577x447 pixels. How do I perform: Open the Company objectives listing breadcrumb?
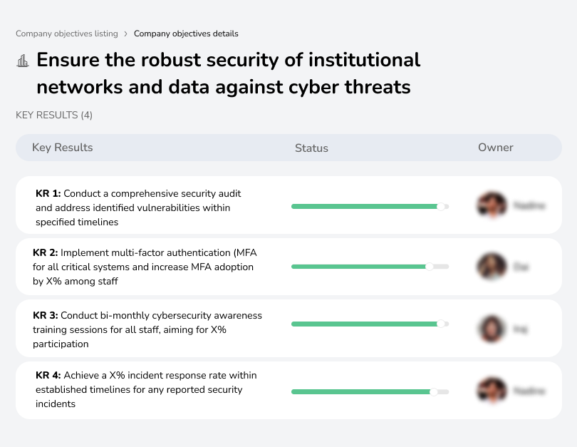click(67, 34)
